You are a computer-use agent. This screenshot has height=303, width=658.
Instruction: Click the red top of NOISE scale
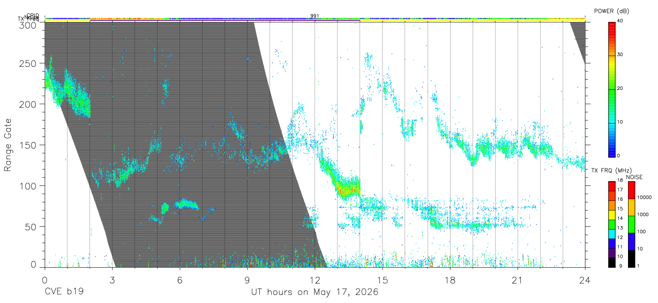click(x=631, y=190)
